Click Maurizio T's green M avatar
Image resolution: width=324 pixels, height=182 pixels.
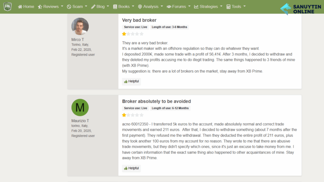pos(80,107)
